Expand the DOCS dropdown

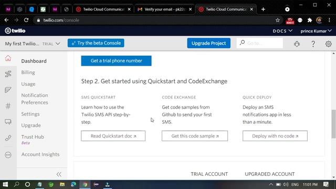[282, 31]
